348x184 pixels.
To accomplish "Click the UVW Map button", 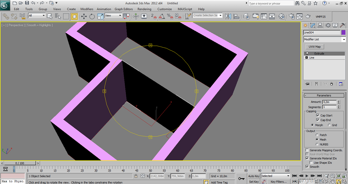I will point(314,47).
